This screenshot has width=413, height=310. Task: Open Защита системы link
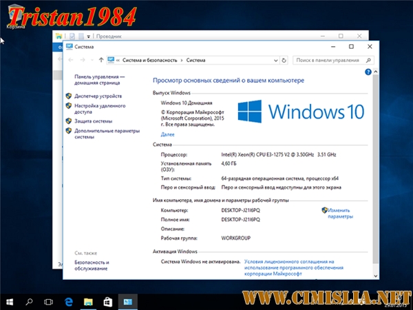click(93, 121)
